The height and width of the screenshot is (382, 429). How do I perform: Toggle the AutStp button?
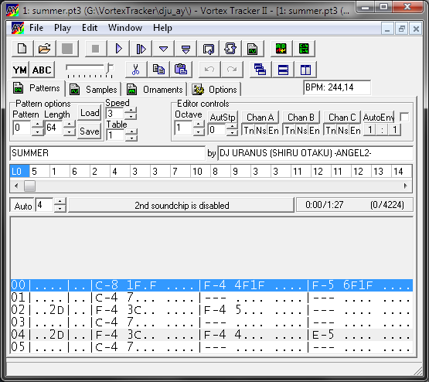(223, 118)
